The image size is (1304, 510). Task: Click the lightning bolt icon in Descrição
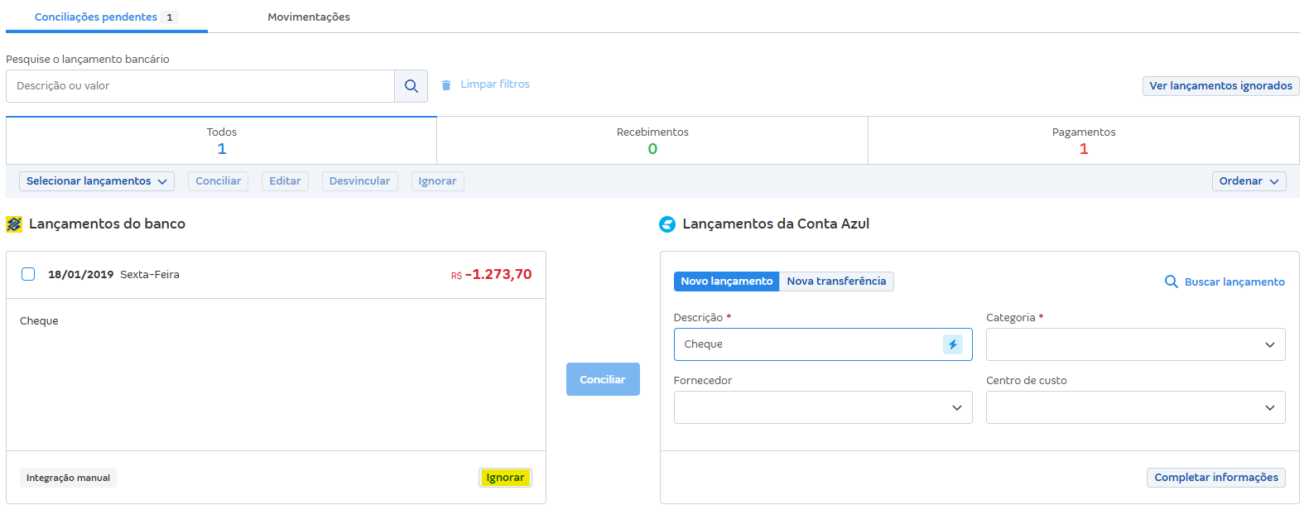pyautogui.click(x=952, y=344)
